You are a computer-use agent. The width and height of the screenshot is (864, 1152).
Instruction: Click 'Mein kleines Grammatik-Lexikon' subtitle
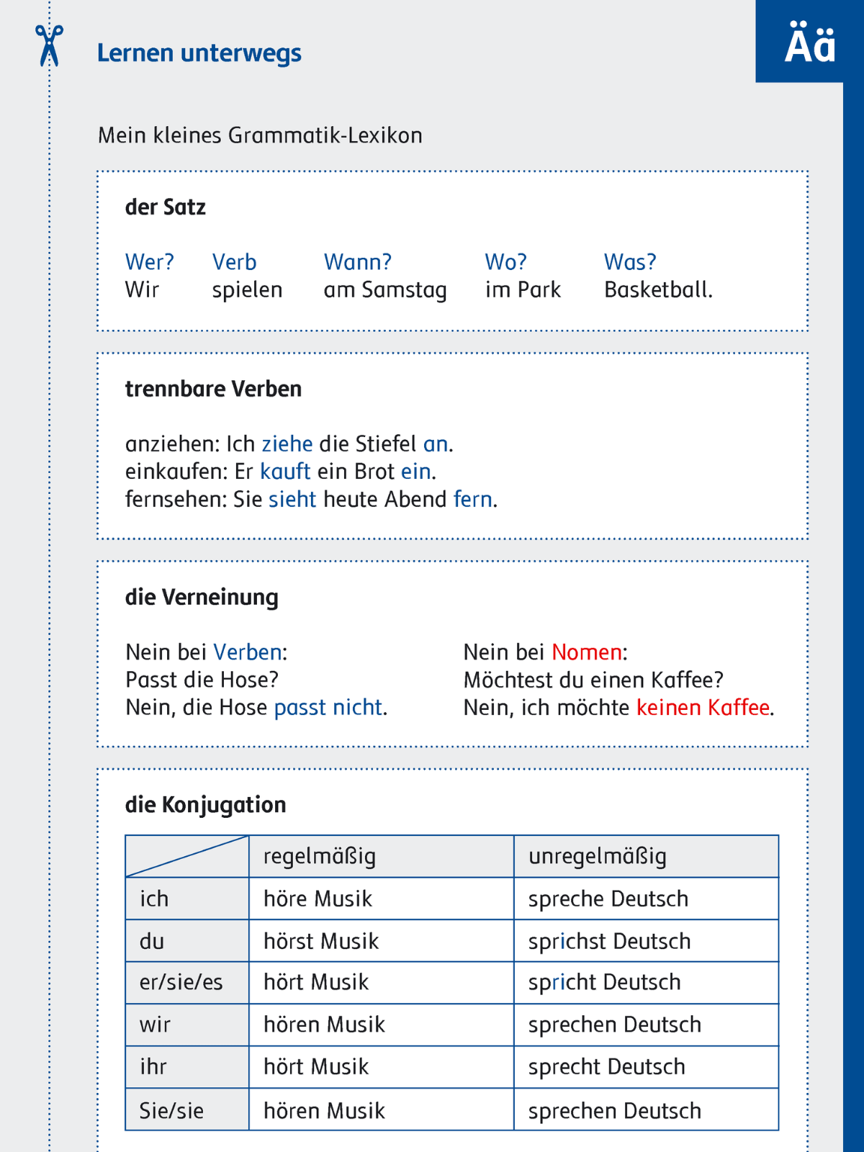(x=260, y=135)
